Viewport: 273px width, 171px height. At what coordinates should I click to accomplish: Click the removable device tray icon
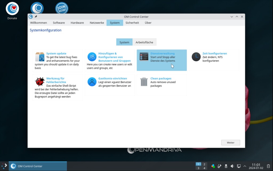point(226,166)
